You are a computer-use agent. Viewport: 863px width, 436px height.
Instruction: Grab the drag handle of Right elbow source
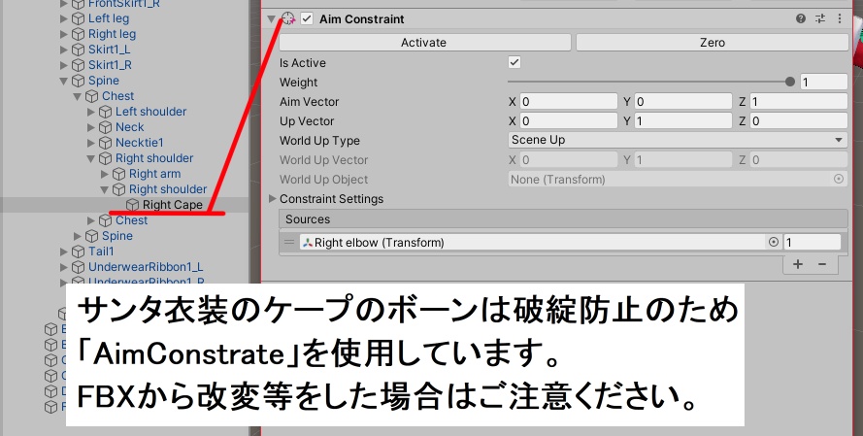click(289, 242)
